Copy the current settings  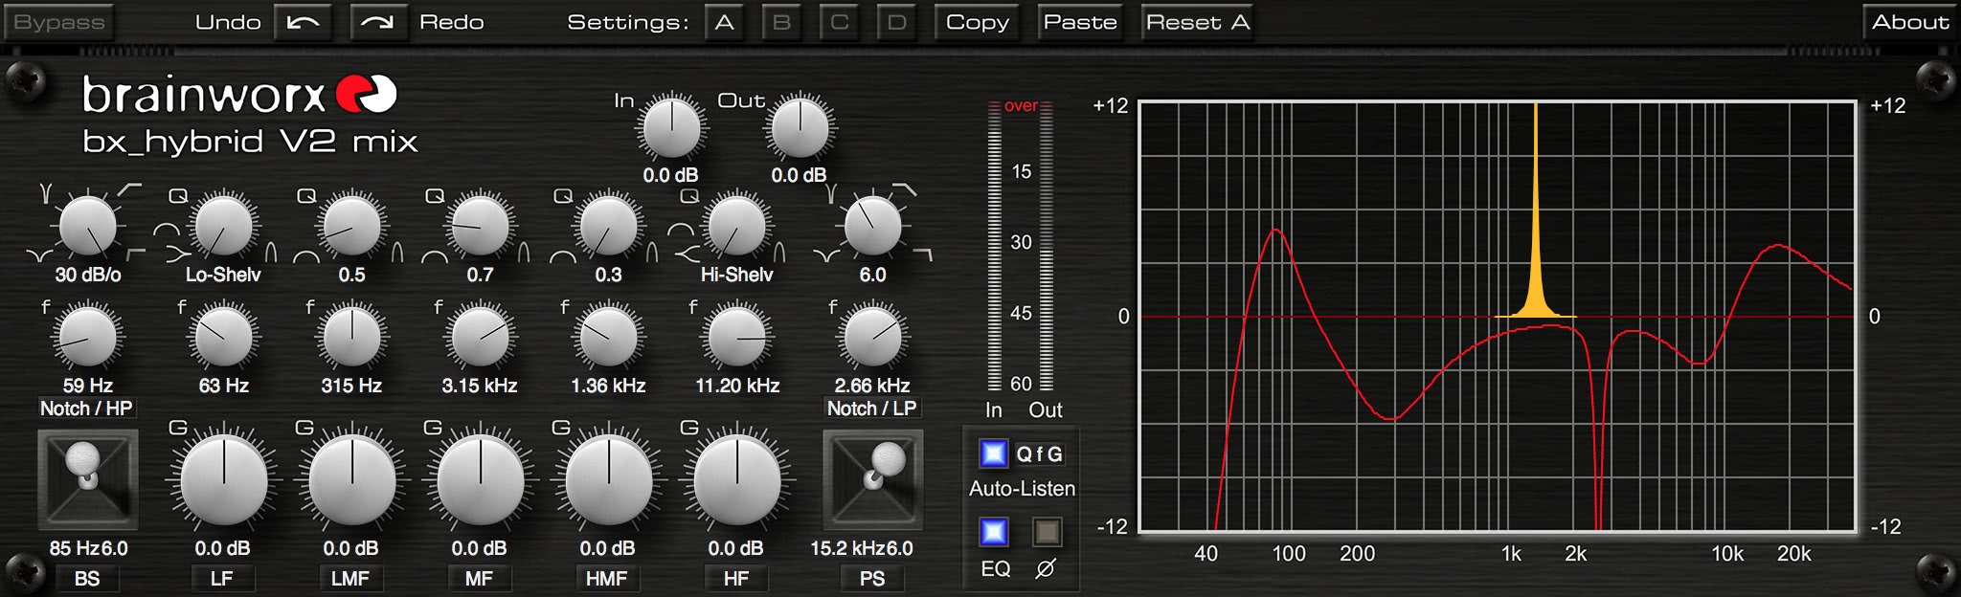pyautogui.click(x=977, y=22)
